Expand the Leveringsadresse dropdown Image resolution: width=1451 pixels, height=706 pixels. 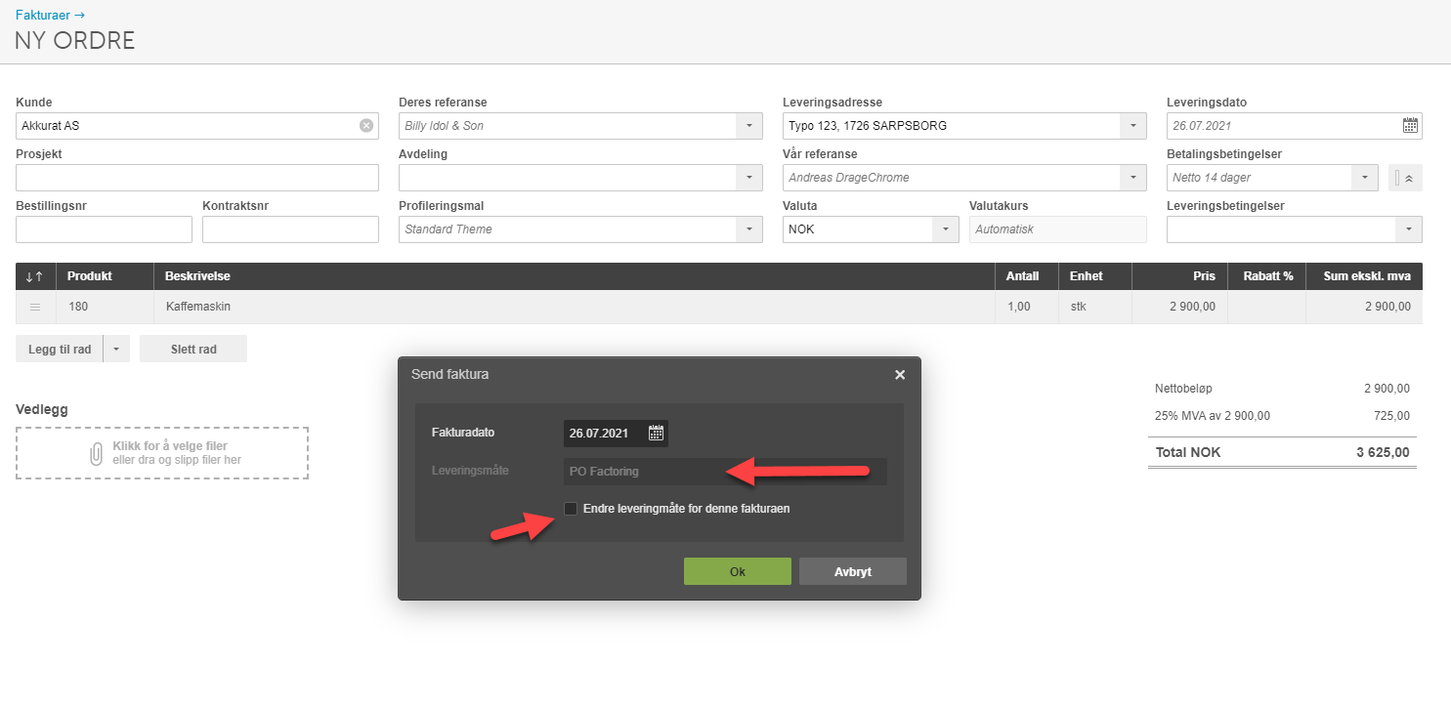click(x=1133, y=126)
